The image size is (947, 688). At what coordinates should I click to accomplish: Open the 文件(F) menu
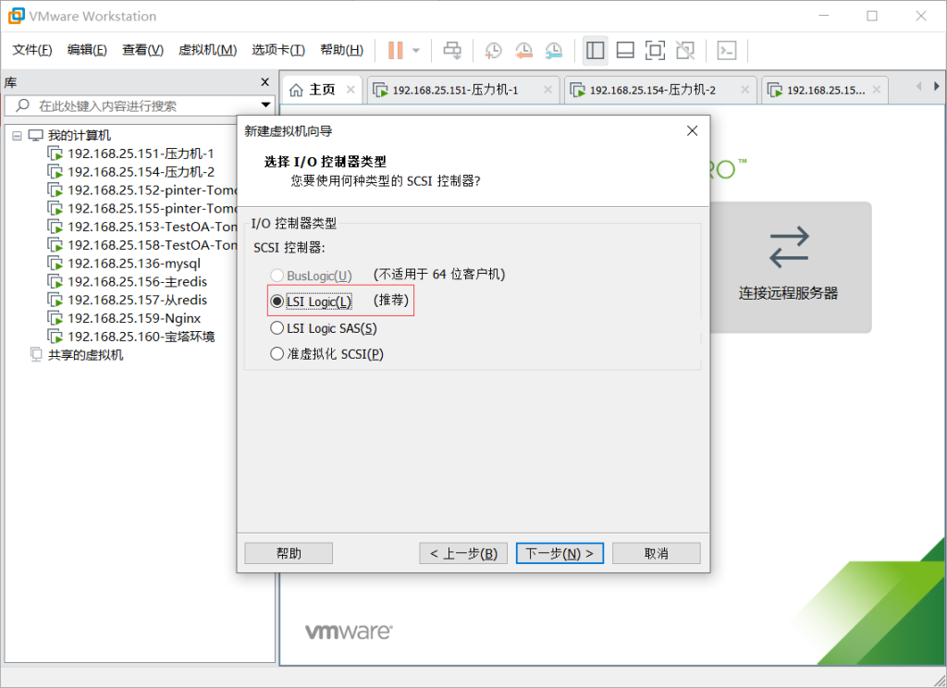point(32,50)
